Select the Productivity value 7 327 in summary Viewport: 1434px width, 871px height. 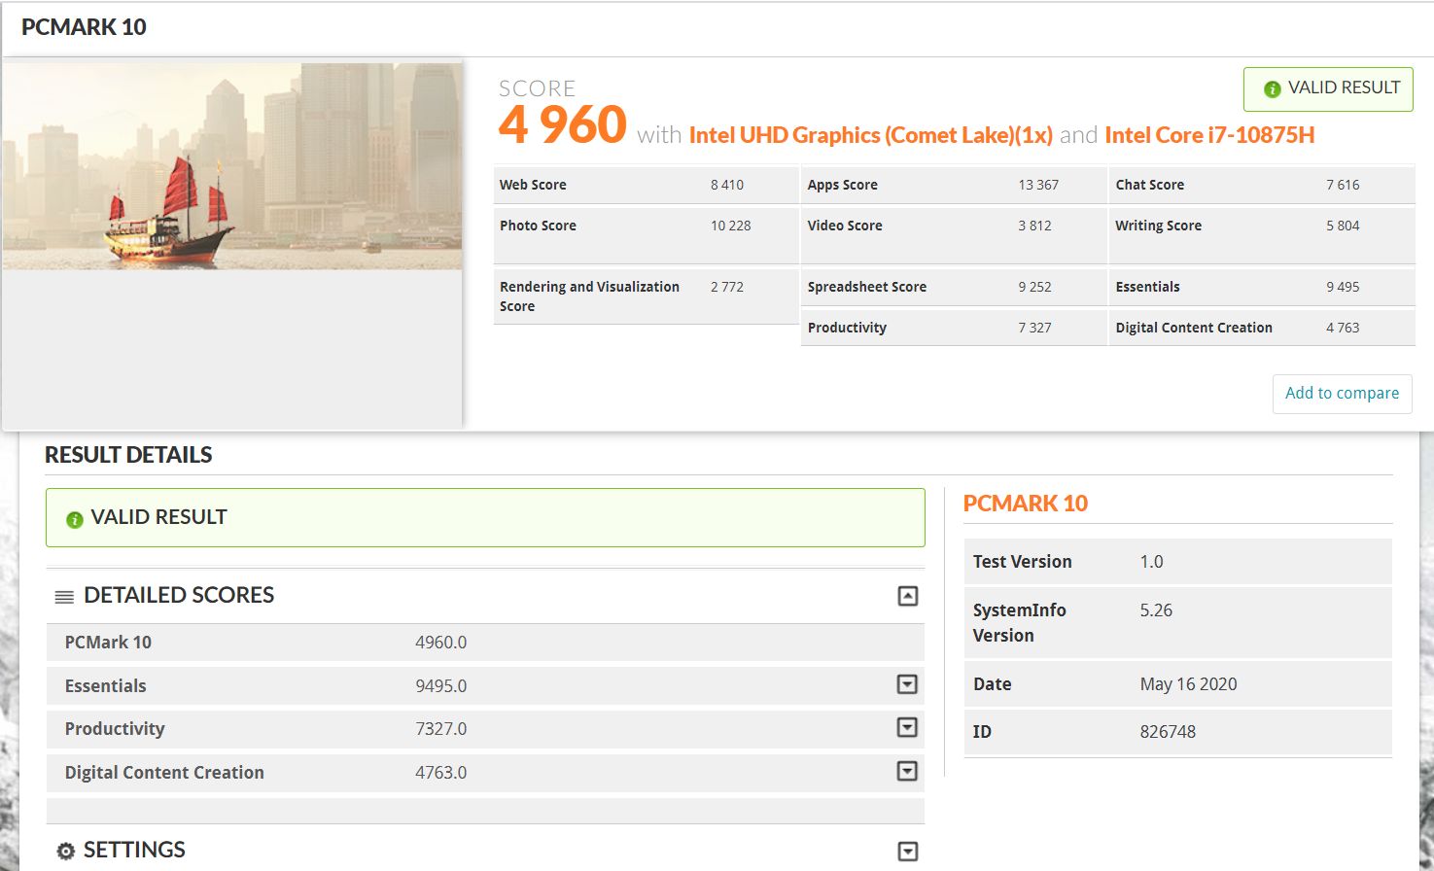[1034, 328]
